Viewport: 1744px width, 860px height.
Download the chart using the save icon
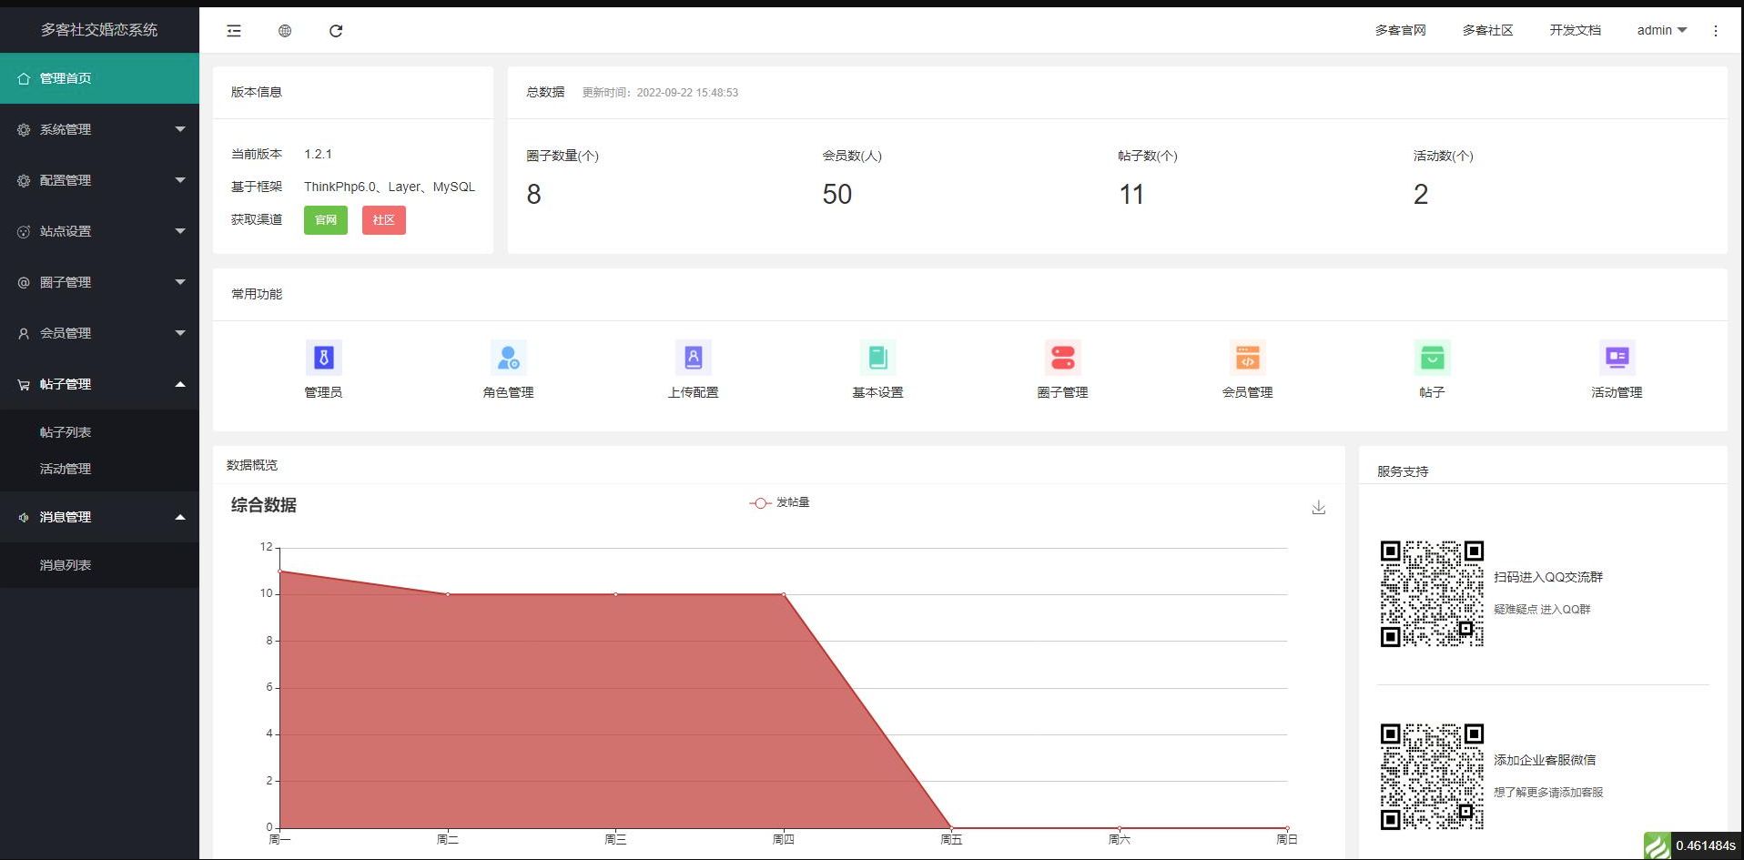(1318, 508)
